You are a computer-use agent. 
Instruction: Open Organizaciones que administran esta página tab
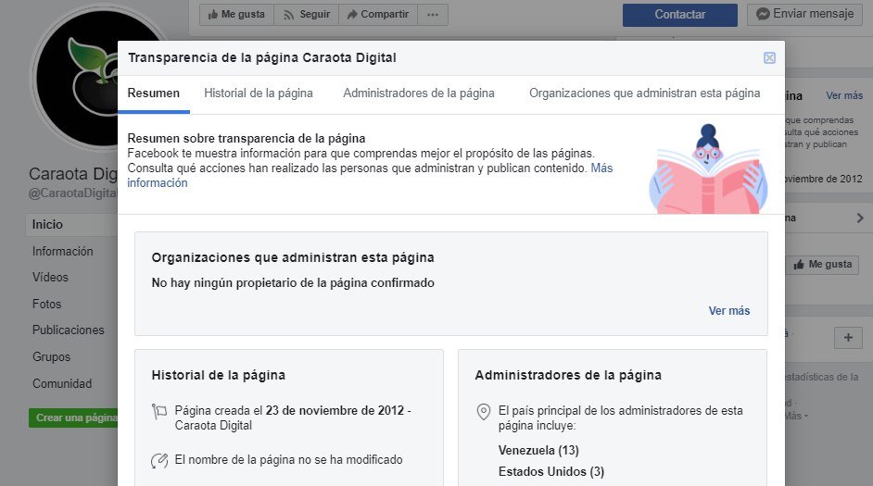click(645, 93)
